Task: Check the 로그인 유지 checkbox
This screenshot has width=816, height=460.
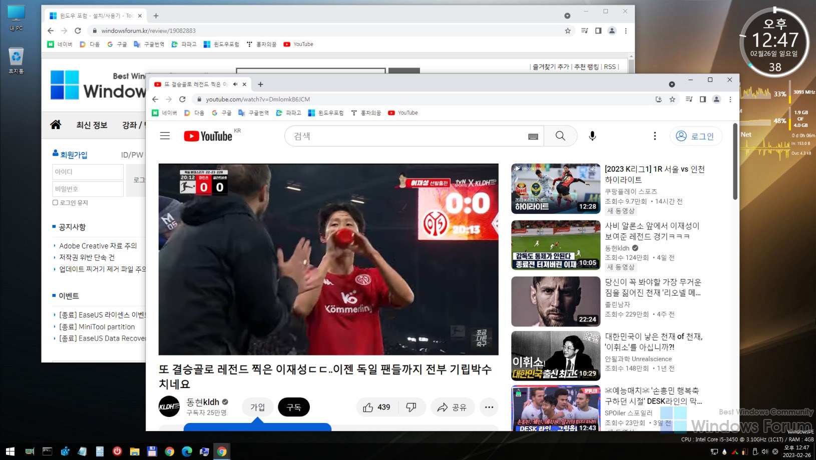Action: [55, 202]
